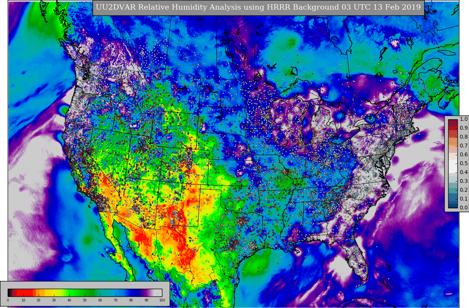Click the '80' tick on the humidity color bar

pos(131,300)
